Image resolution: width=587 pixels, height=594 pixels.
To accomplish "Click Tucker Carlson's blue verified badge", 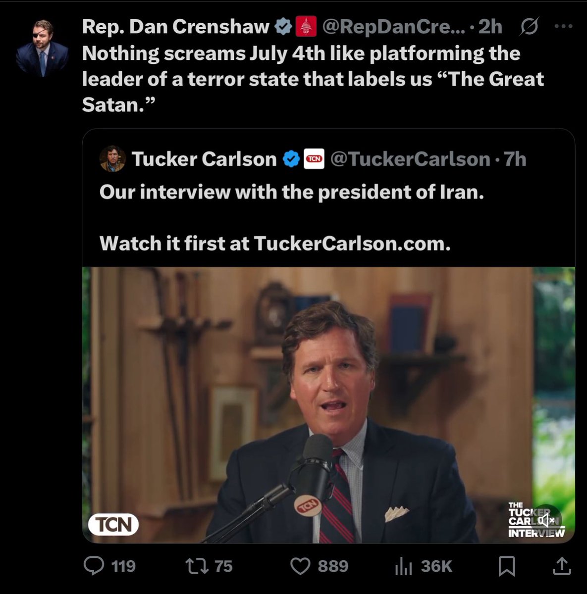I will (x=291, y=159).
